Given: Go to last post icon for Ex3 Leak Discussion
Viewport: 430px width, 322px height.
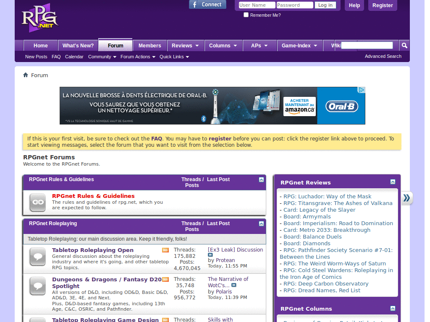Looking at the screenshot, I should [210, 255].
